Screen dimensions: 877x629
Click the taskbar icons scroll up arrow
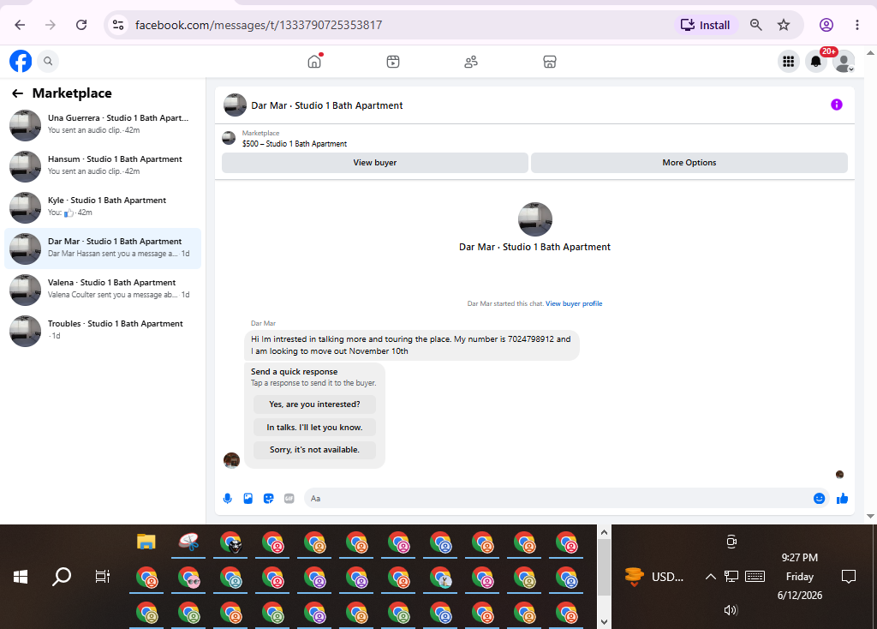point(604,532)
